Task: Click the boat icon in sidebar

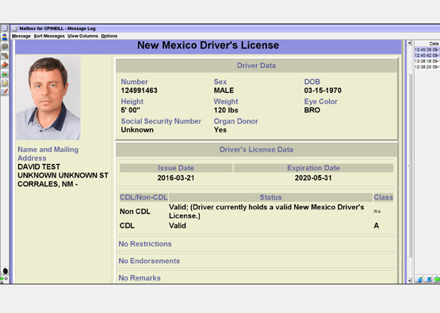Action: [x=5, y=64]
